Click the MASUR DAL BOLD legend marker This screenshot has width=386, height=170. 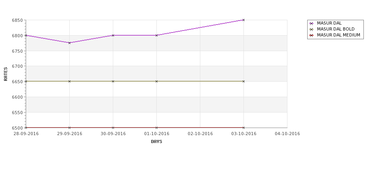(312, 29)
